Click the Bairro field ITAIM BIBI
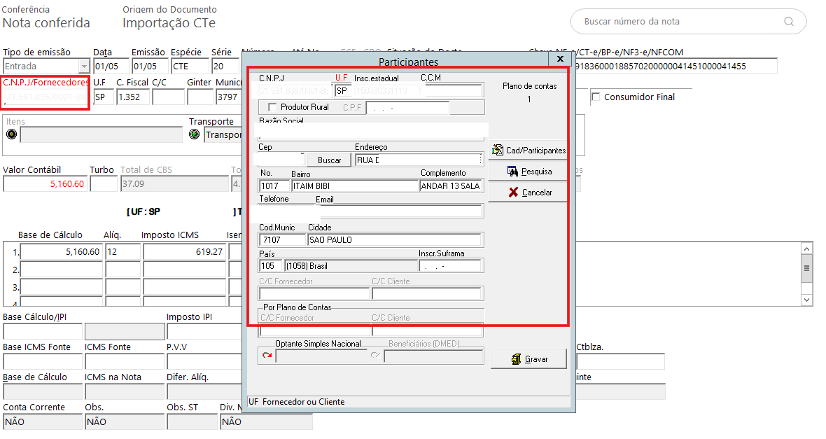Screen dimensions: 826x439 (x=354, y=186)
